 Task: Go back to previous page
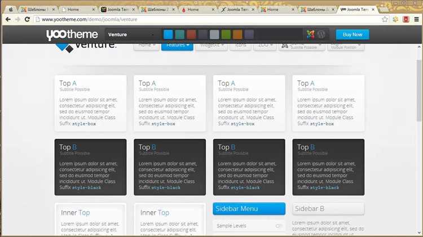[8, 19]
